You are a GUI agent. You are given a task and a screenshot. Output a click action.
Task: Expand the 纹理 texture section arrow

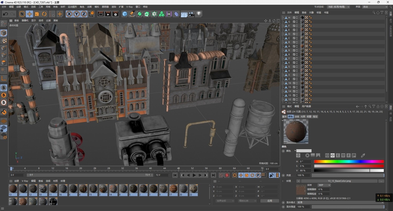pos(283,181)
